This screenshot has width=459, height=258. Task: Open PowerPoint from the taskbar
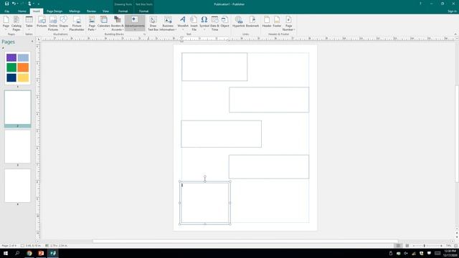(41, 253)
